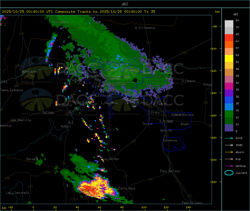The width and height of the screenshot is (250, 211).
Task: Click the 'dBZ' title at the top
Action: [x=125, y=4]
